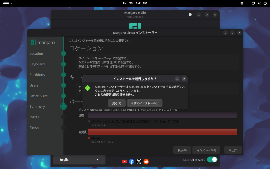Click the green question mark dialog icon

(88, 88)
